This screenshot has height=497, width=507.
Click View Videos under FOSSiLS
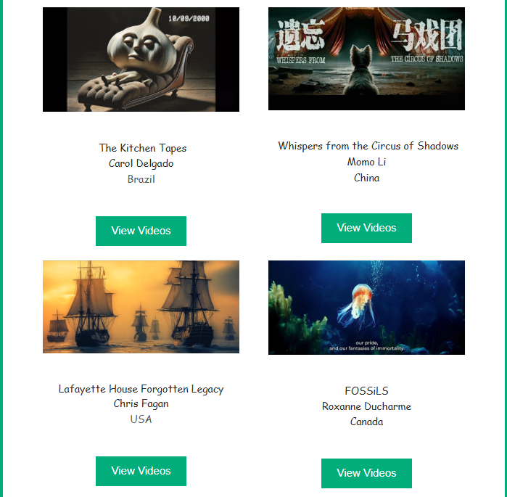(366, 473)
